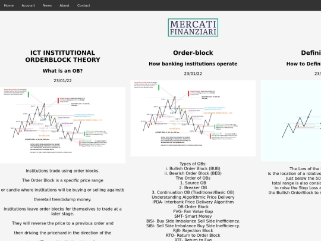The width and height of the screenshot is (321, 241).
Task: Select 'Institutions trade using order blocks.' text
Action: click(x=62, y=171)
